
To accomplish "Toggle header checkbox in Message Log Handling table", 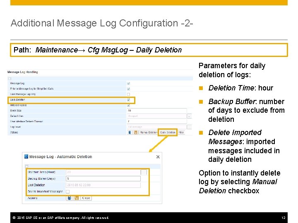I will [10, 78].
